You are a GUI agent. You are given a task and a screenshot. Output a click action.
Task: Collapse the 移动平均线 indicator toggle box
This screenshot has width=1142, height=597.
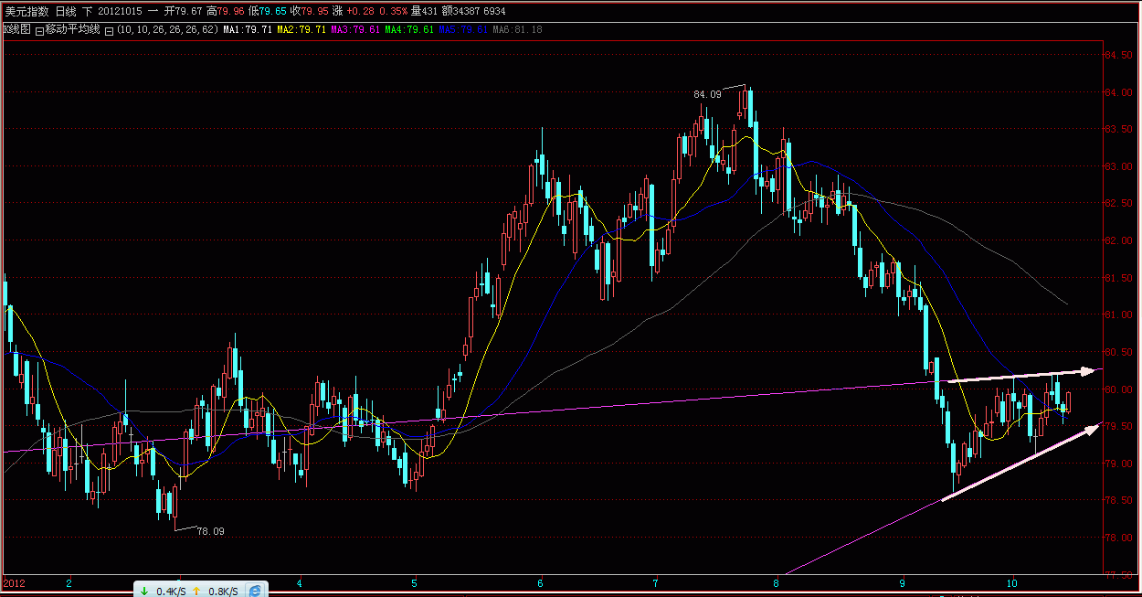[x=39, y=31]
